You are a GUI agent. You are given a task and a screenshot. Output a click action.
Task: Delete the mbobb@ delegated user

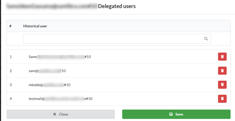click(222, 85)
